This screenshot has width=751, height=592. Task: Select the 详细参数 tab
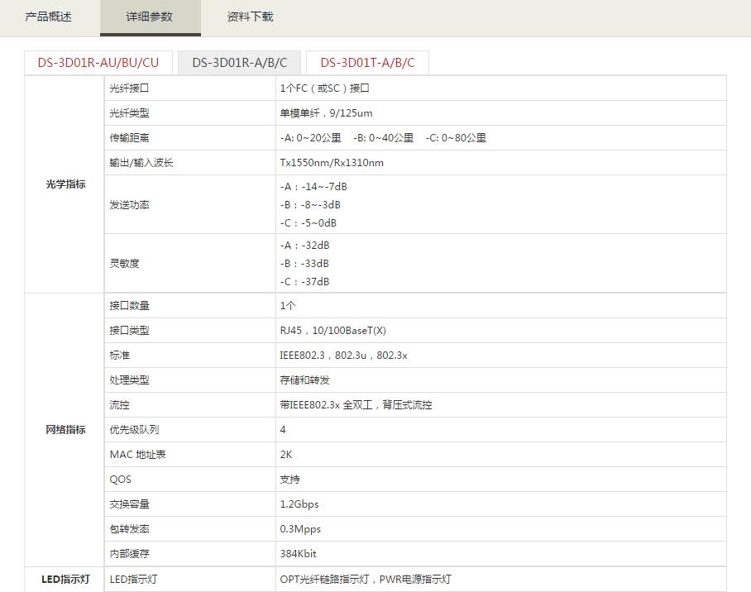pos(150,17)
